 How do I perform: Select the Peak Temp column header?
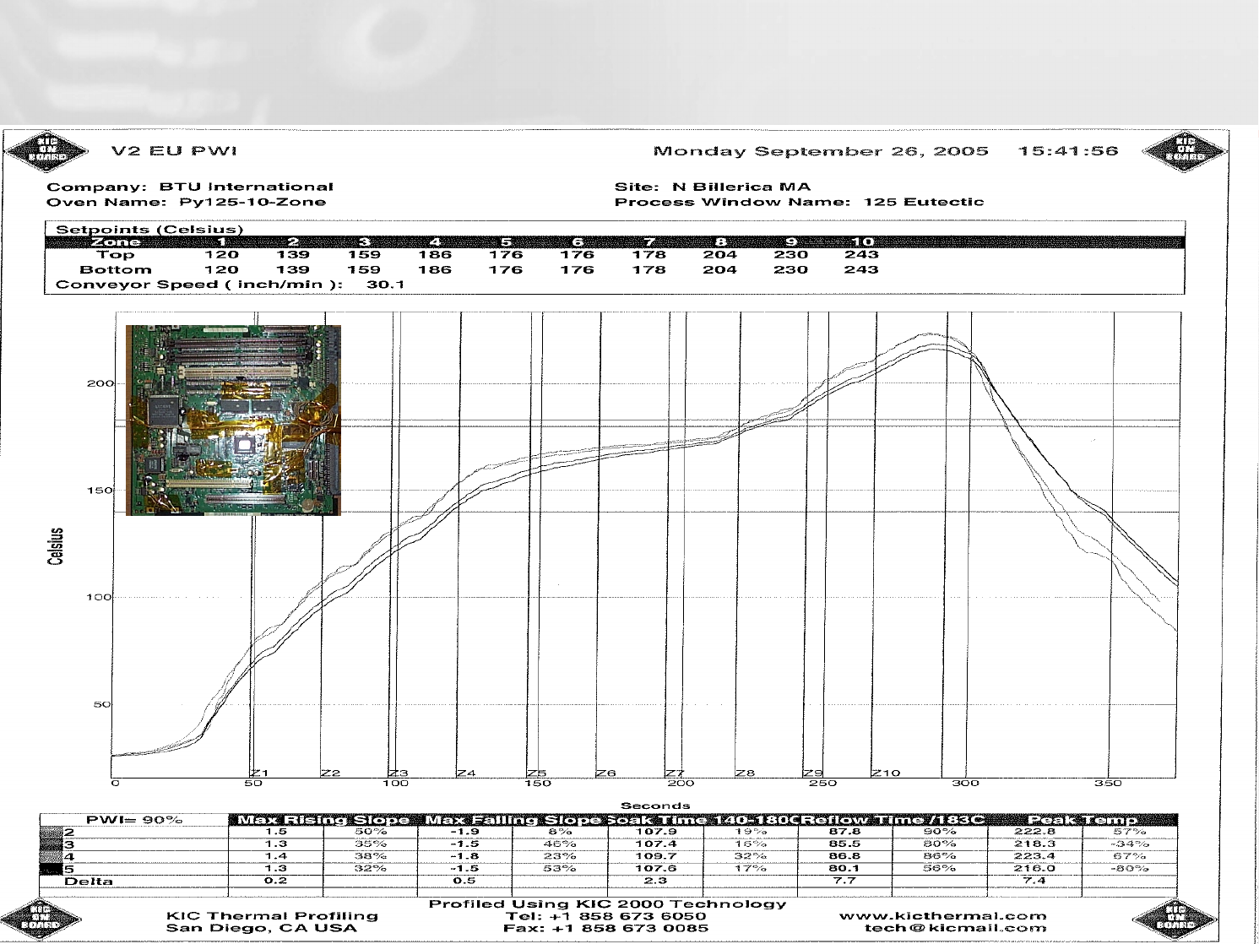tap(1082, 820)
